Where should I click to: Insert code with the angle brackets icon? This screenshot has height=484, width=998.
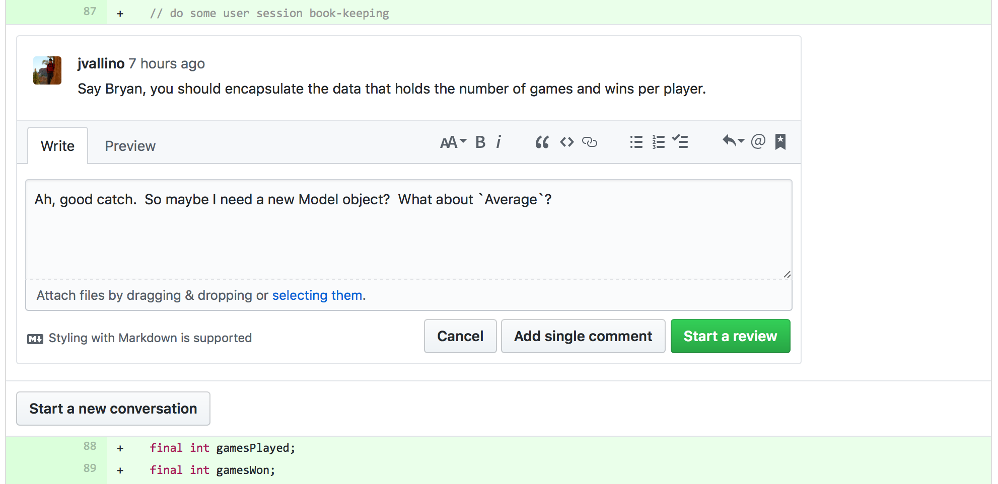566,142
